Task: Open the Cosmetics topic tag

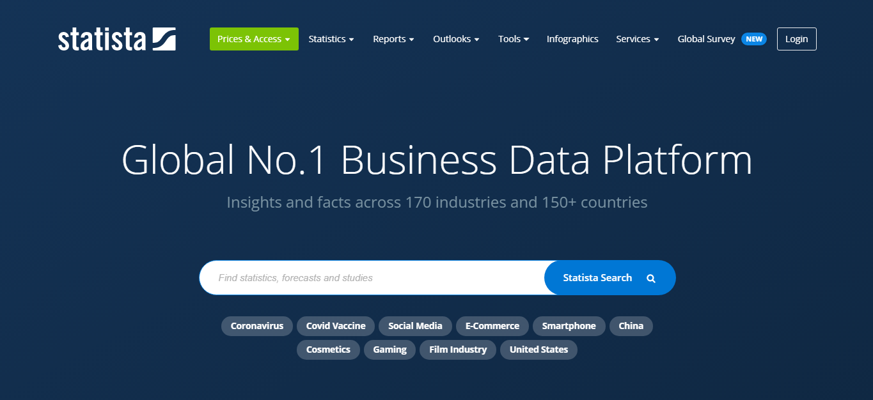Action: 328,350
